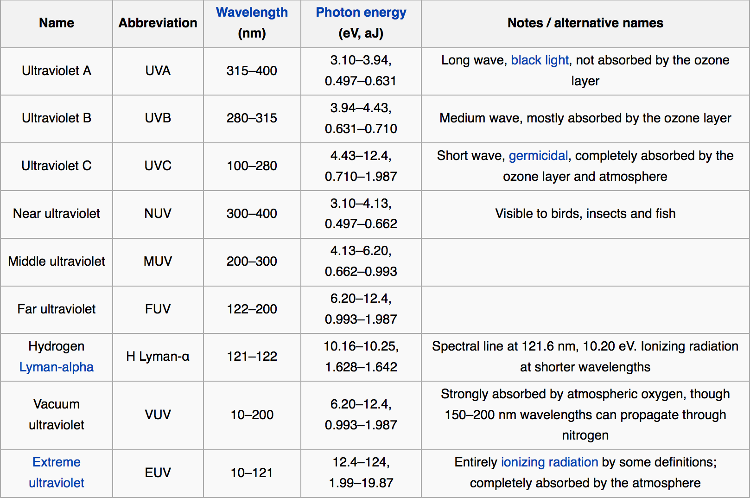Follow the germicidal link

538,156
